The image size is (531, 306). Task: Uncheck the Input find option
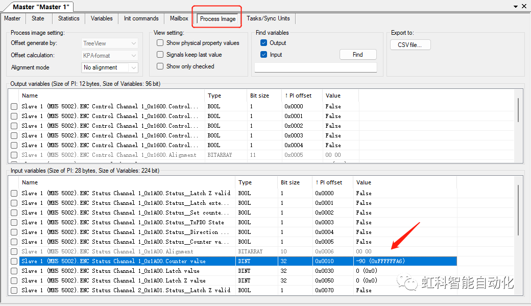click(264, 55)
